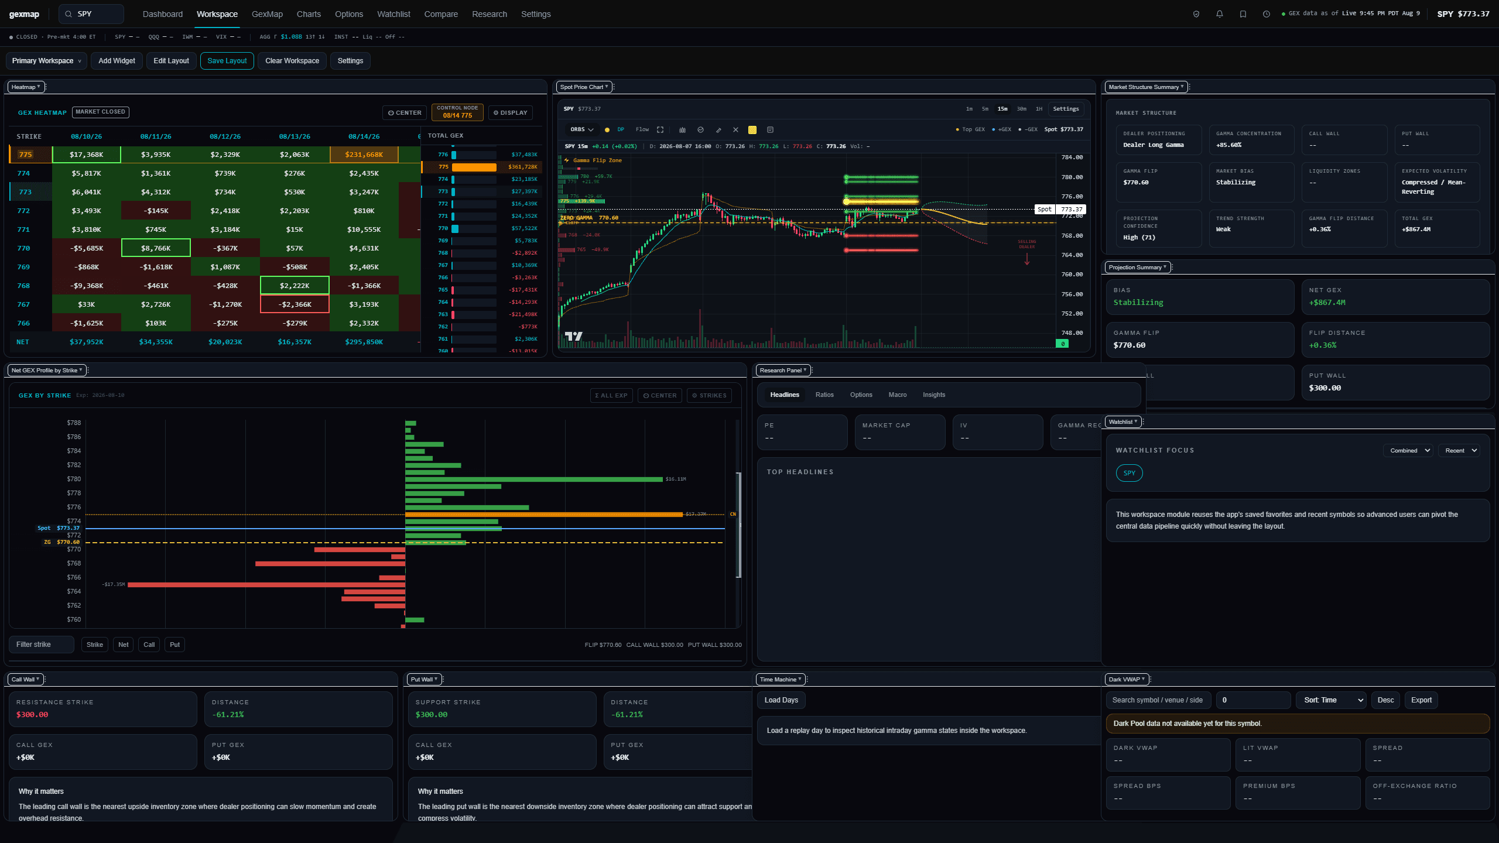
Task: Click the Clear Workspace button
Action: 292,61
